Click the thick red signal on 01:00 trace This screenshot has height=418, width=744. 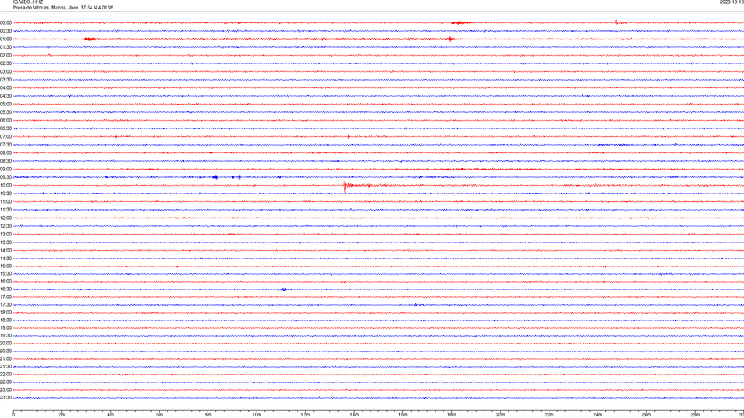pyautogui.click(x=270, y=39)
